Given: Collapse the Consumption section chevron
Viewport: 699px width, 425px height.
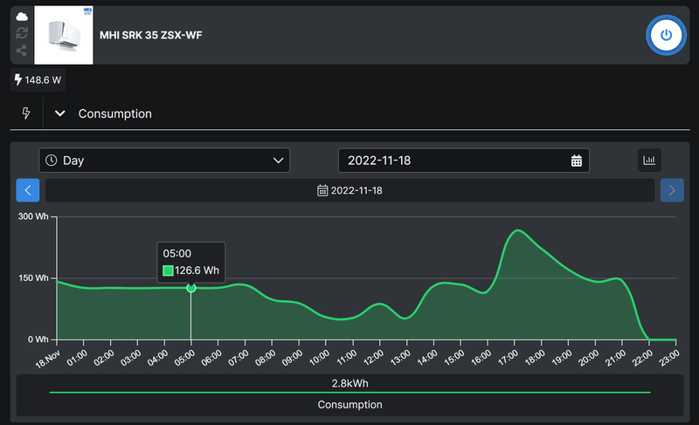Looking at the screenshot, I should tap(60, 113).
